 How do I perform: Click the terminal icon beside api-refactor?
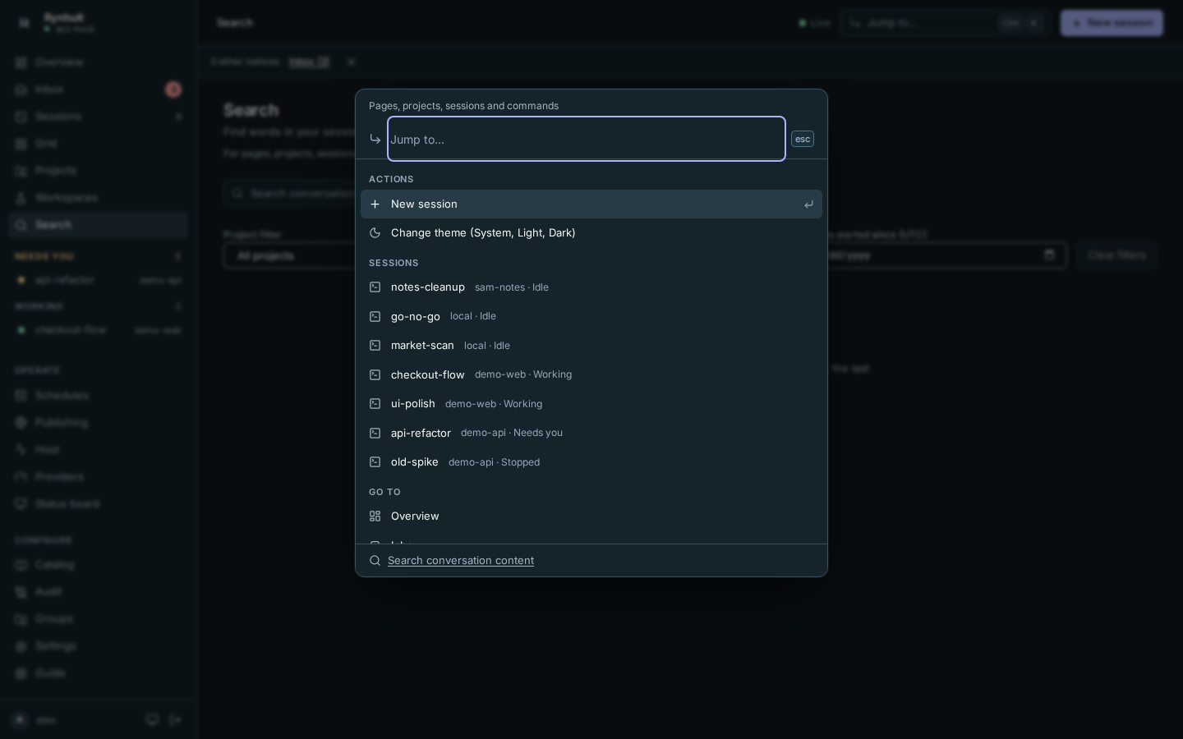click(375, 433)
